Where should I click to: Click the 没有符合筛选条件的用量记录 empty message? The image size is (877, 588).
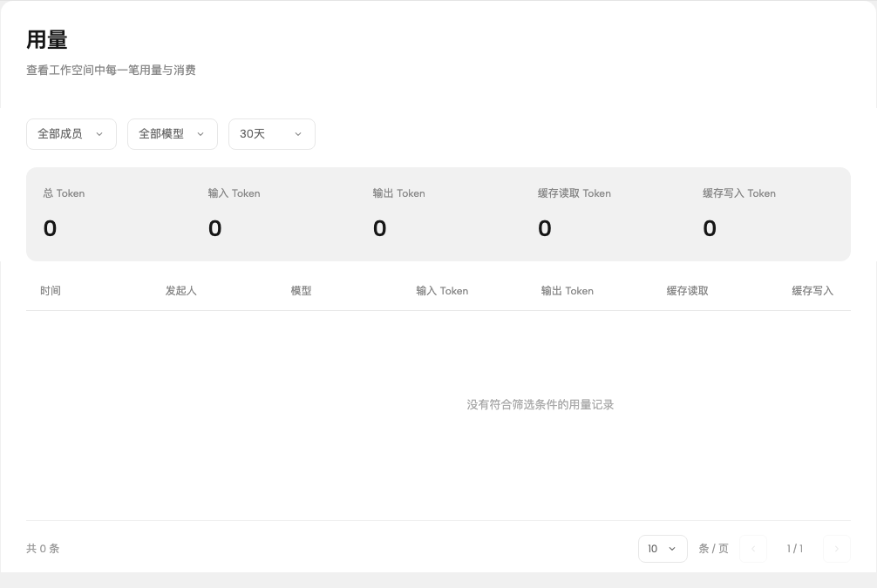540,405
